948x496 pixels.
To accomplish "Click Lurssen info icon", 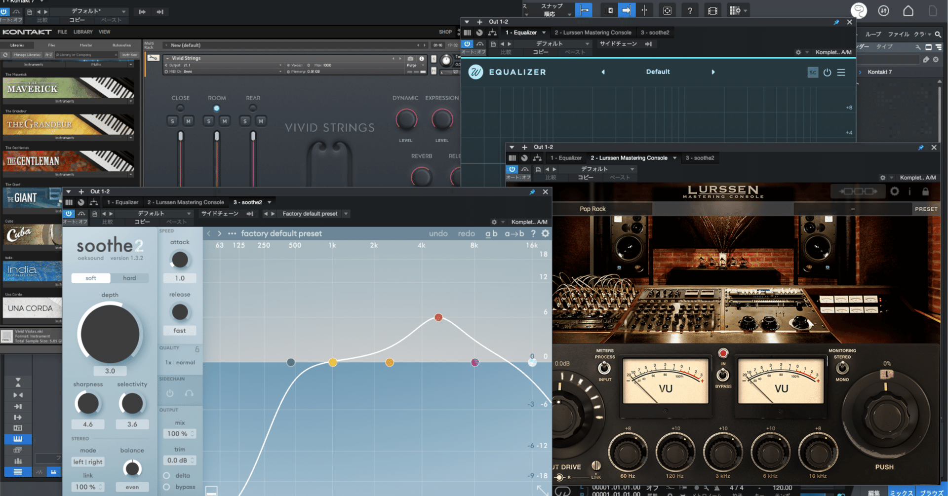I will 909,191.
